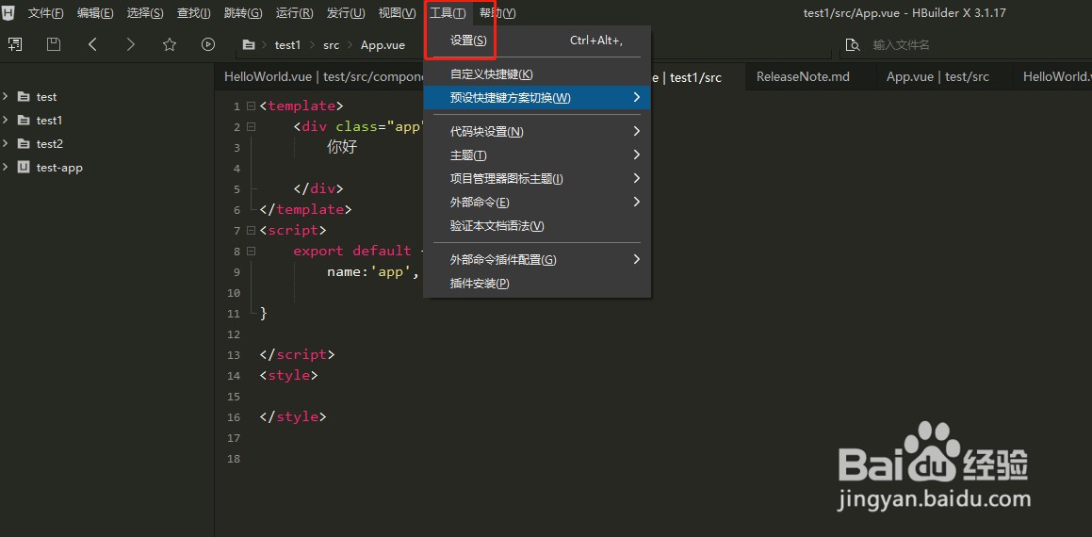Switch to the ReleaseNote.md tab

[x=803, y=77]
